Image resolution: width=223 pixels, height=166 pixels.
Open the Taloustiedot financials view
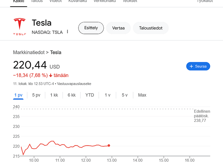click(151, 28)
